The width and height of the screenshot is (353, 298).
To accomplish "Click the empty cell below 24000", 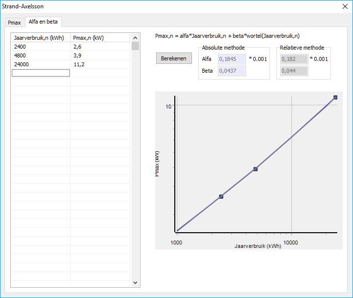I will tap(40, 73).
